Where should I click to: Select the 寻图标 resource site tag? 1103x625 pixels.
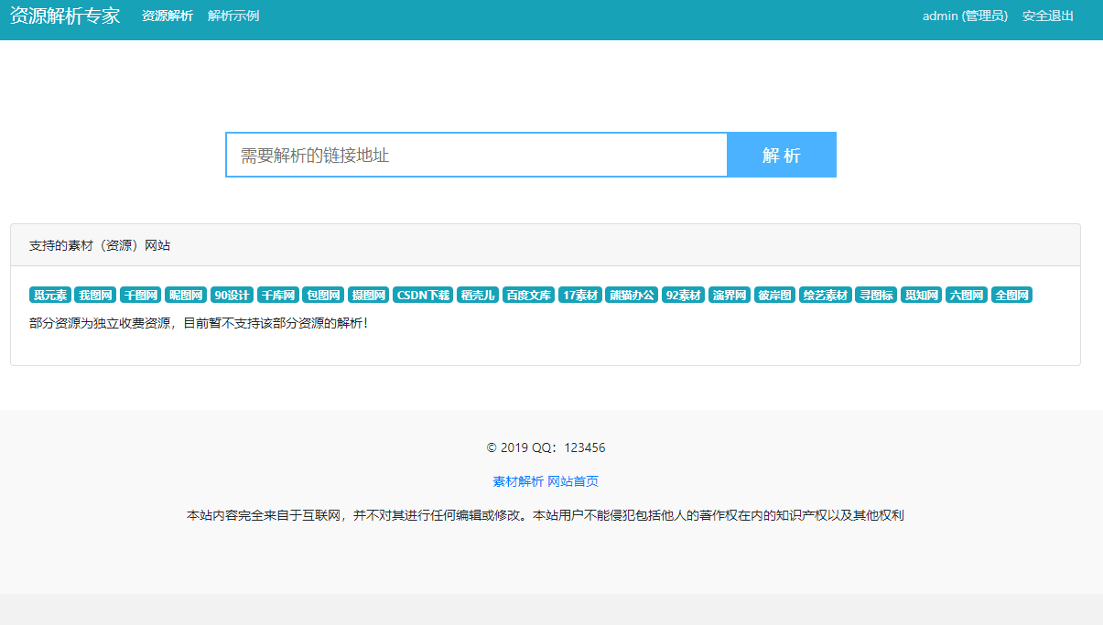point(876,295)
